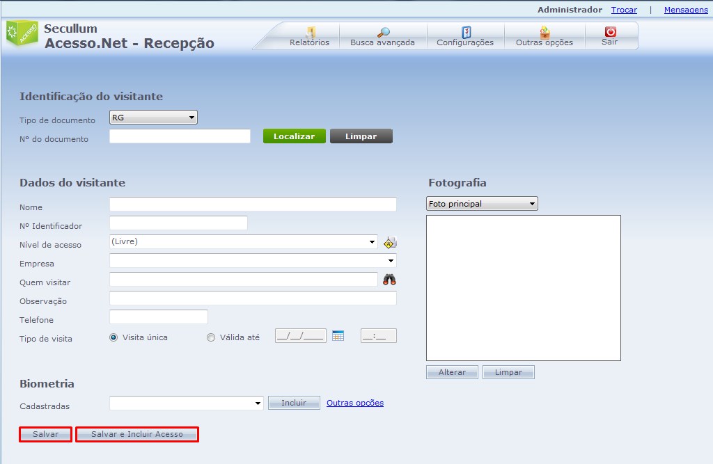Select the Visita única radio button
This screenshot has width=713, height=464.
coord(114,337)
